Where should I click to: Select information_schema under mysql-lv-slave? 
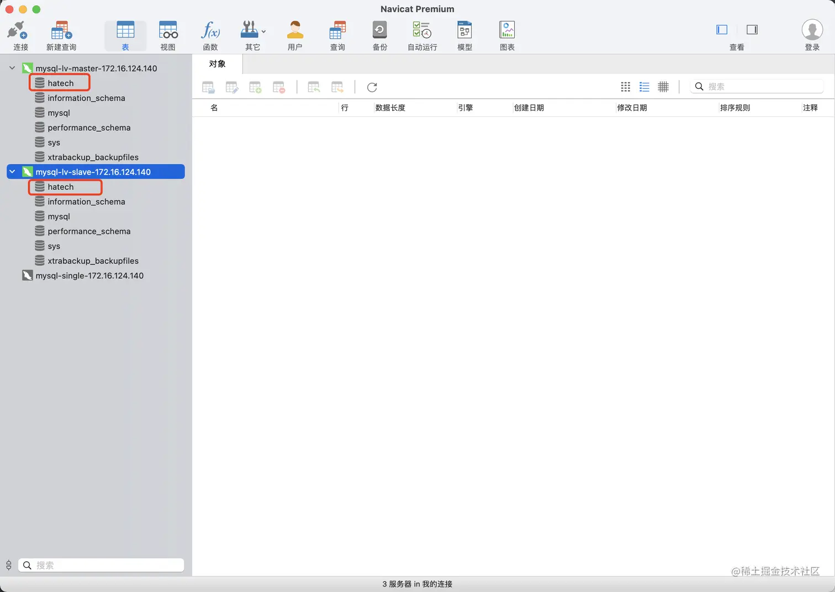[x=86, y=202]
